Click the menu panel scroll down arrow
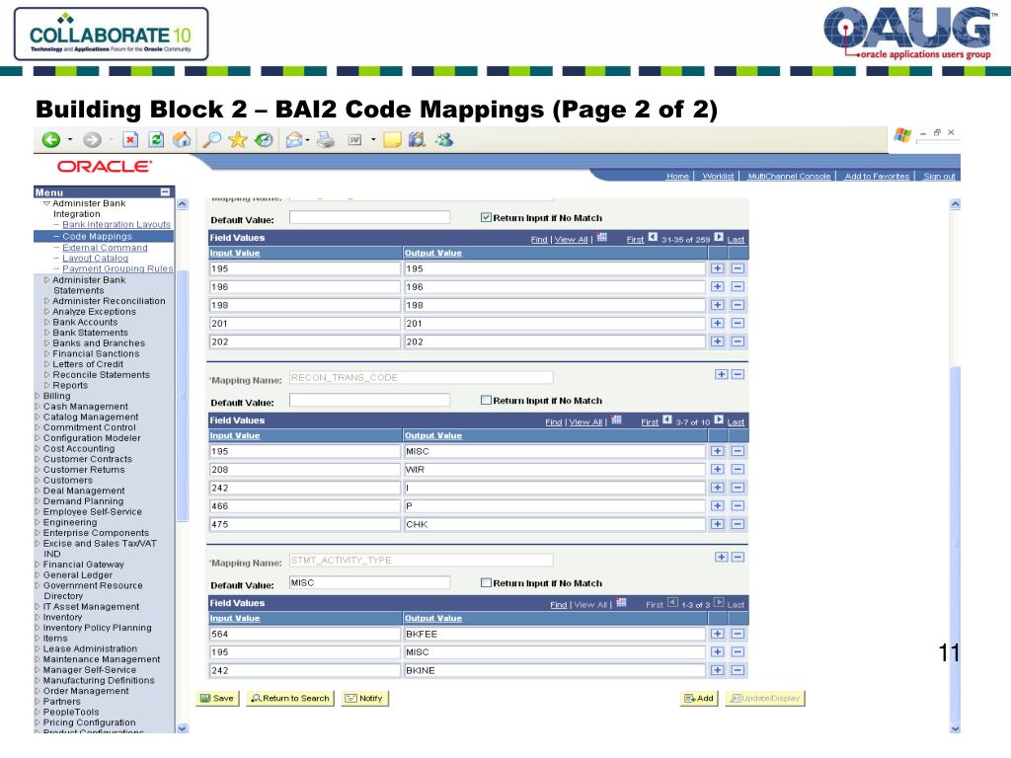 [x=183, y=728]
